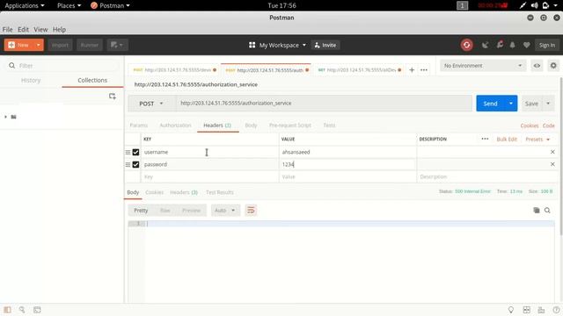Open the POST method dropdown
563x316 pixels.
151,104
